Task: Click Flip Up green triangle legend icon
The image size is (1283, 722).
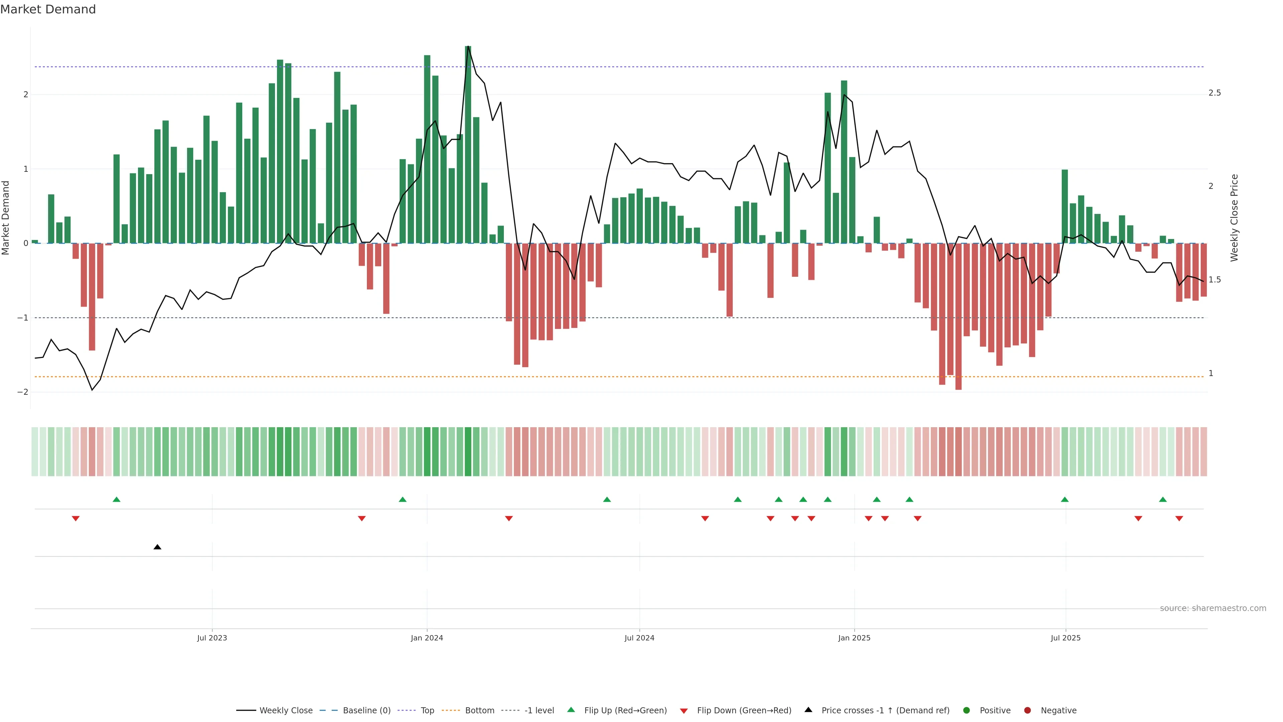Action: pyautogui.click(x=571, y=710)
